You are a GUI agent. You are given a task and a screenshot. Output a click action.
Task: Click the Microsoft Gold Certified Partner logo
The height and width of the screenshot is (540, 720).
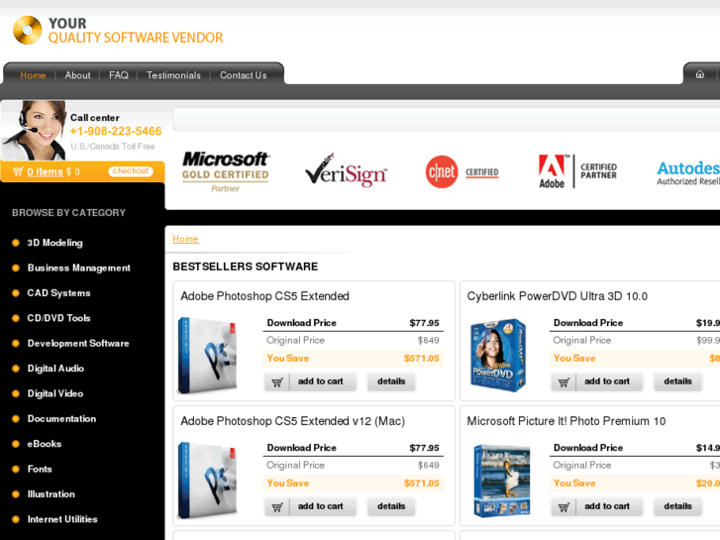coord(226,171)
